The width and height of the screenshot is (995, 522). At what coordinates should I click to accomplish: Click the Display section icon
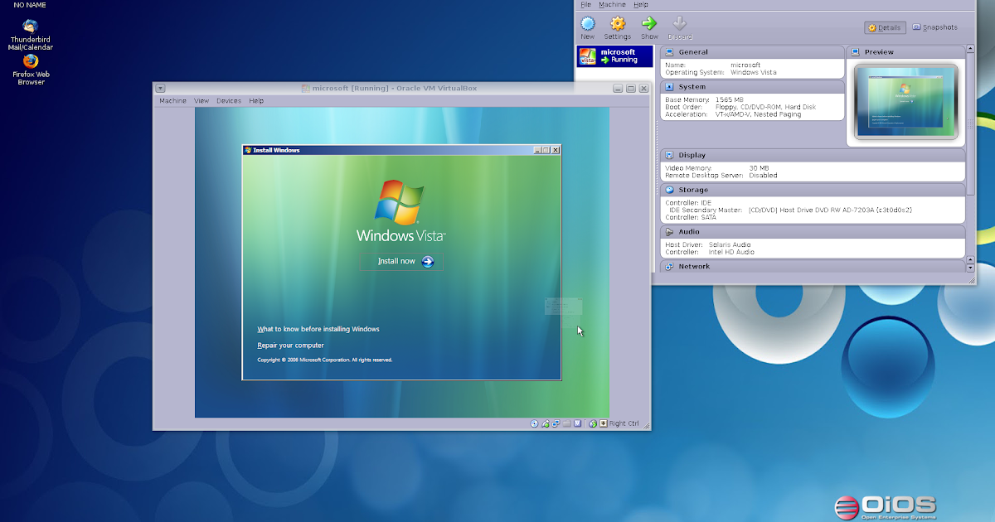pyautogui.click(x=669, y=155)
